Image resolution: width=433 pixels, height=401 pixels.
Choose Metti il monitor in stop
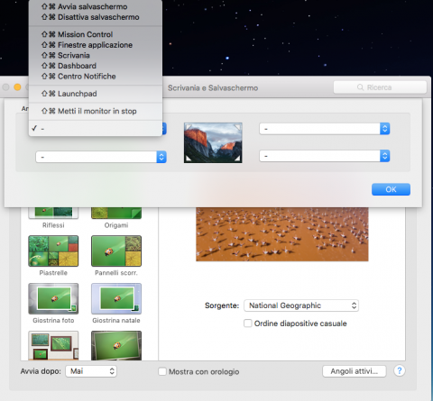(96, 111)
